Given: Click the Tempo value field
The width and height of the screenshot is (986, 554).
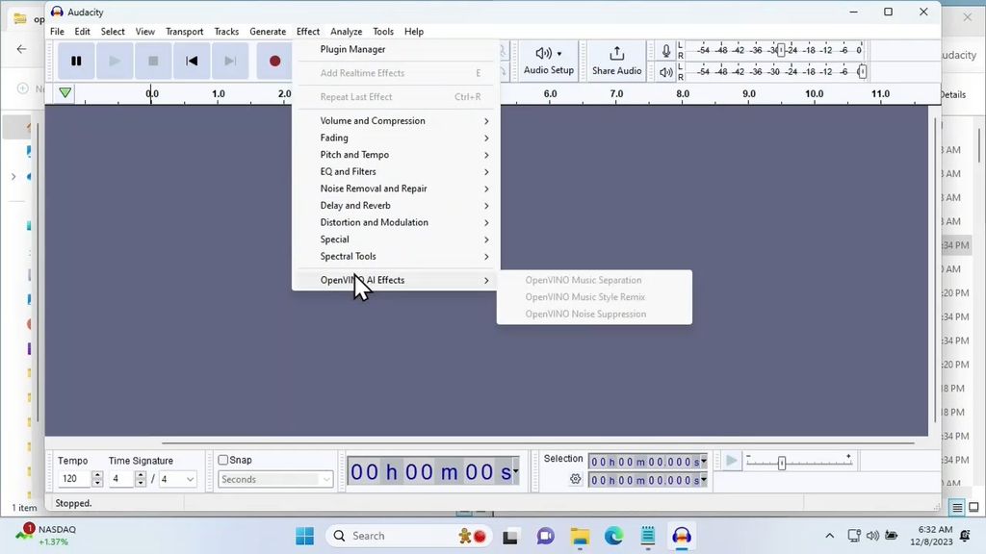Looking at the screenshot, I should click(75, 479).
